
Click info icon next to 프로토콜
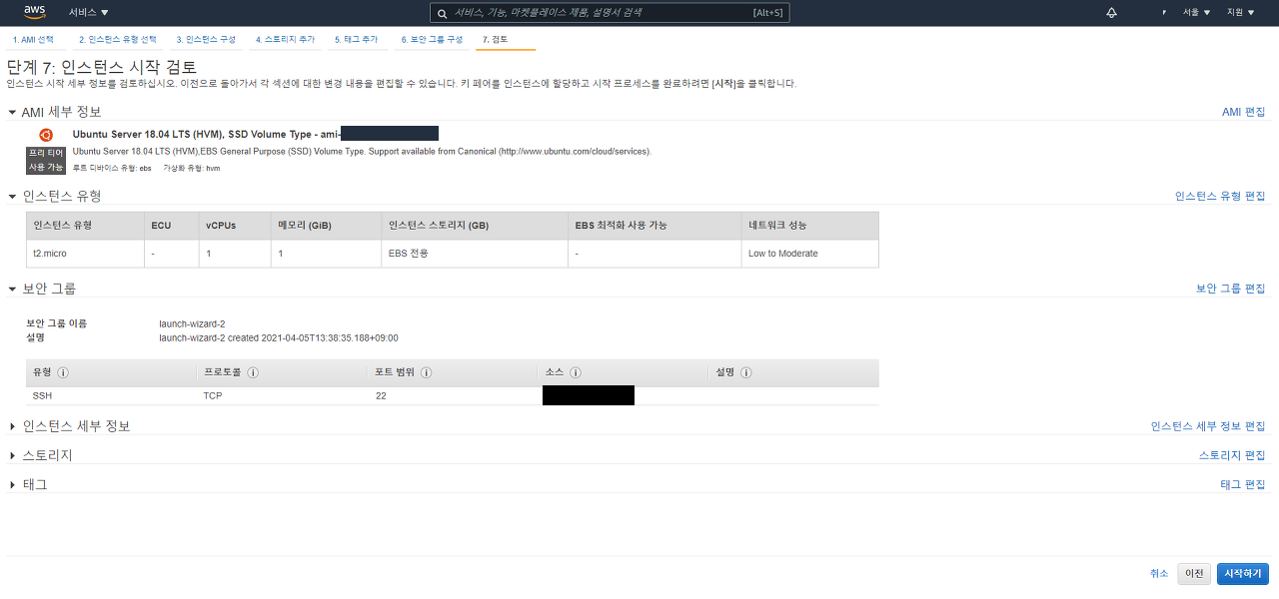253,372
